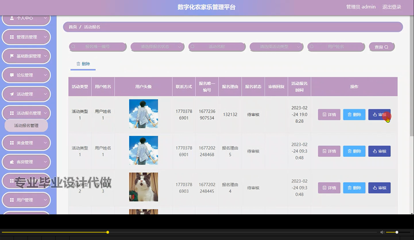Open the 请选择活动类型 dropdown
414x240 pixels.
tap(276, 47)
